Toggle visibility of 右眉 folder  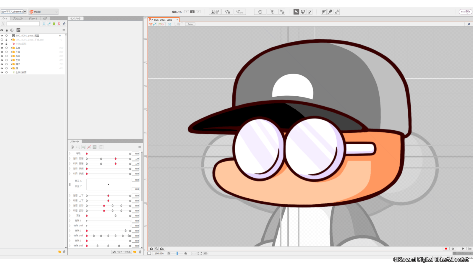(2, 48)
